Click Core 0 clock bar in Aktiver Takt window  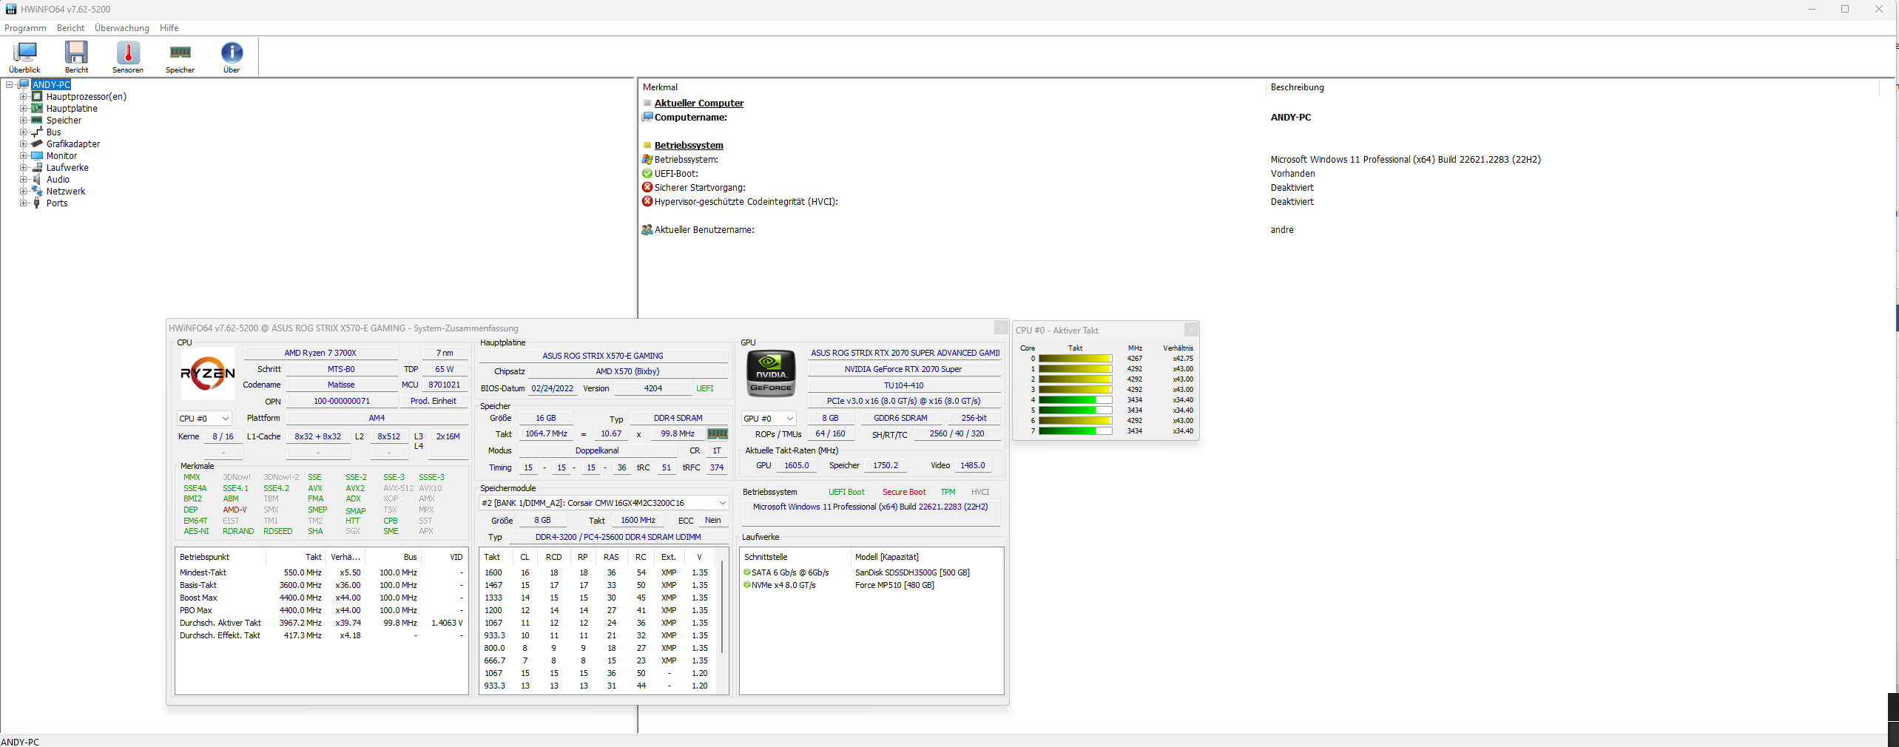point(1074,358)
